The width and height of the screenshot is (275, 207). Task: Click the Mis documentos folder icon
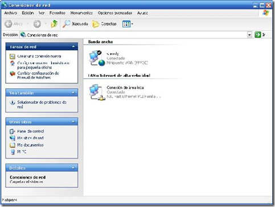pyautogui.click(x=13, y=145)
